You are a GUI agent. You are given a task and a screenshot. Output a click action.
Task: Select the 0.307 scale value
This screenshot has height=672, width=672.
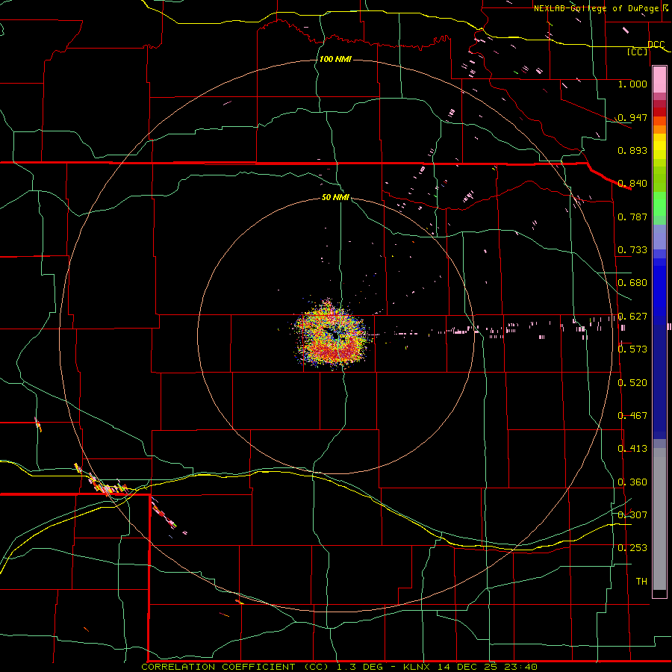(632, 514)
